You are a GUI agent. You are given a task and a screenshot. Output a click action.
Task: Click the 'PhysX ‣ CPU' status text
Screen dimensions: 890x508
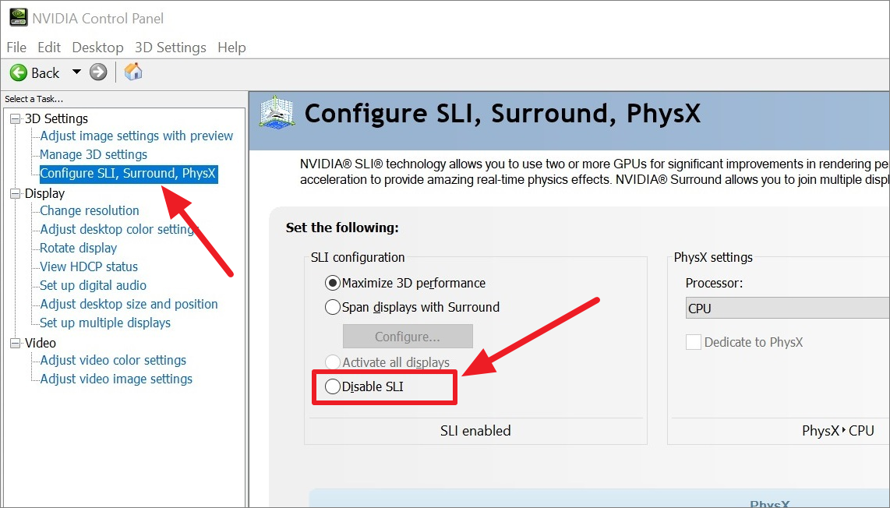[x=838, y=431]
